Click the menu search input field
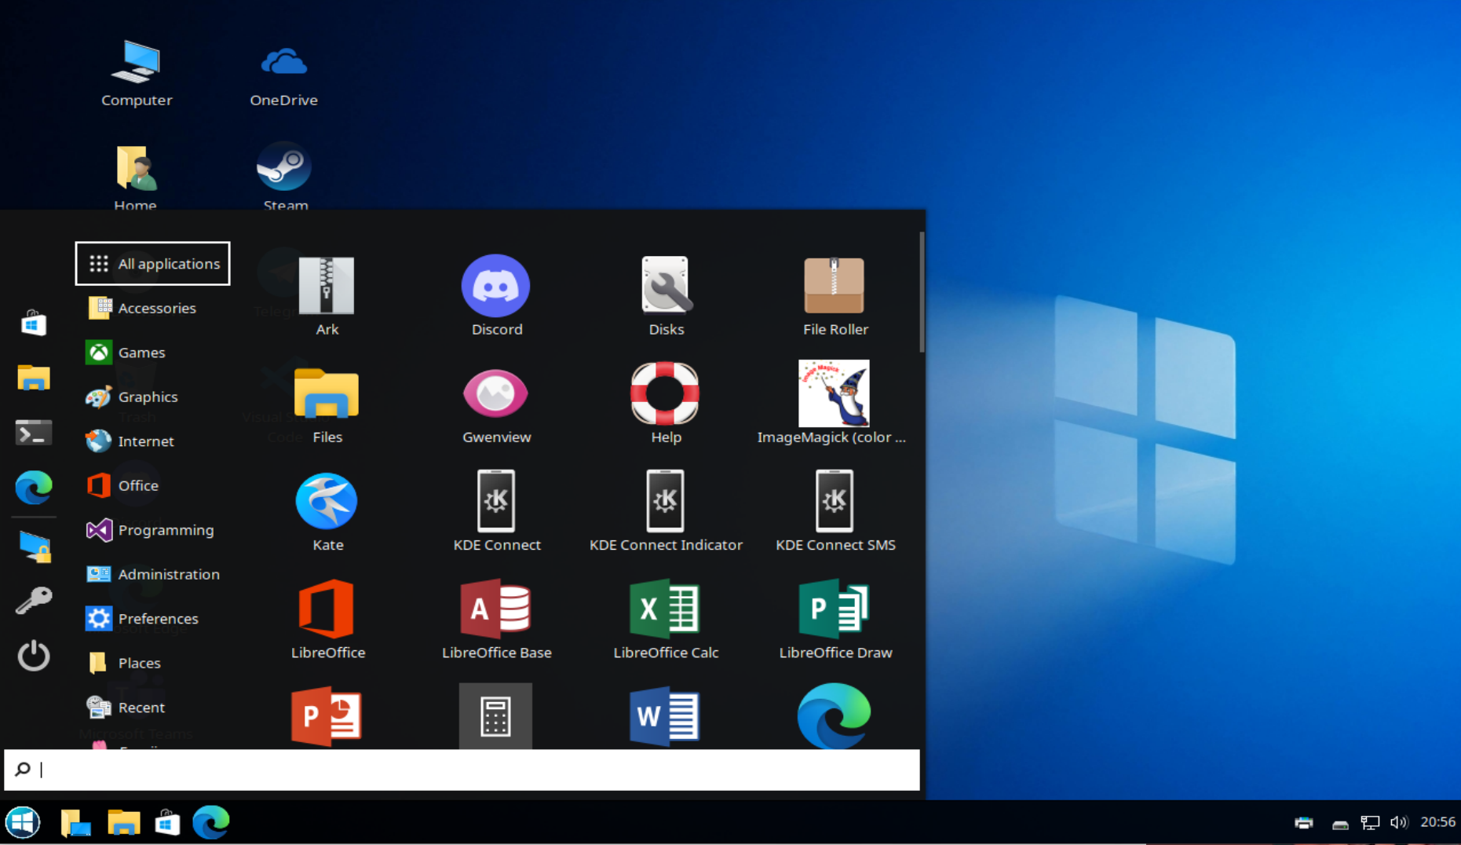The height and width of the screenshot is (845, 1461). point(462,770)
